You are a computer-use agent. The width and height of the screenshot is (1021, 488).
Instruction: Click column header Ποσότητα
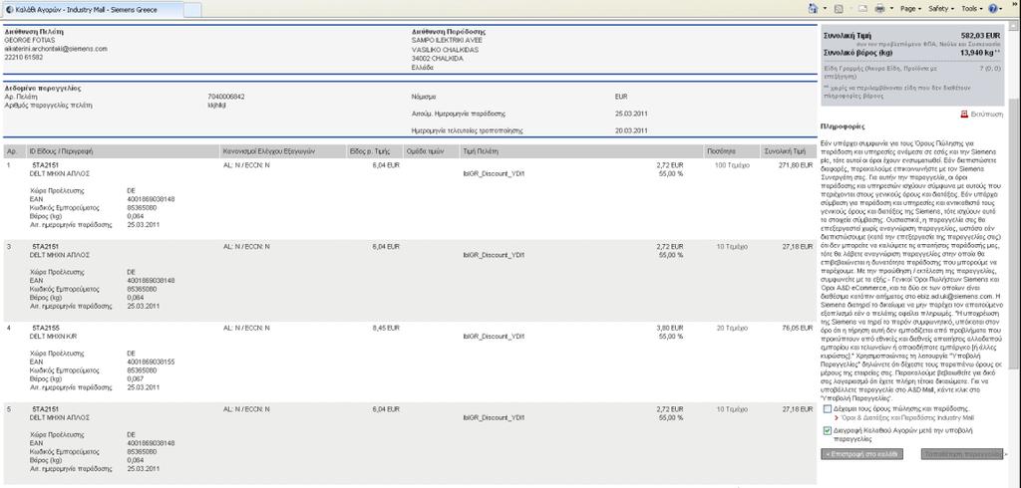click(722, 151)
